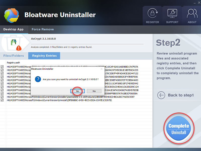Switch to the Desktop App tab
Viewport: 201px width, 151px height.
tap(14, 29)
